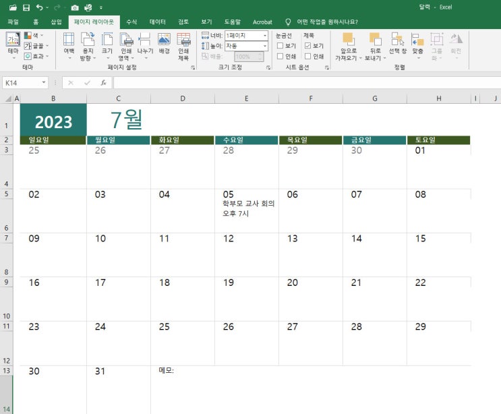Image resolution: width=501 pixels, height=414 pixels.
Task: Click the Print Titles (인쇄 제목) button
Action: click(183, 46)
